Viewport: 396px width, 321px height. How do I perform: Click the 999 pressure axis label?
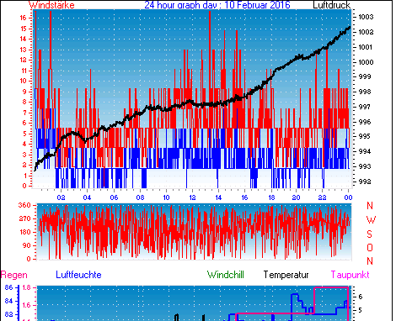[x=365, y=76]
